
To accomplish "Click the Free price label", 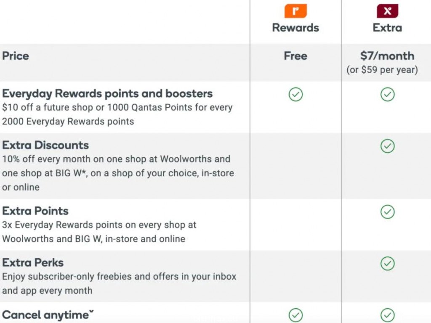I will (295, 56).
